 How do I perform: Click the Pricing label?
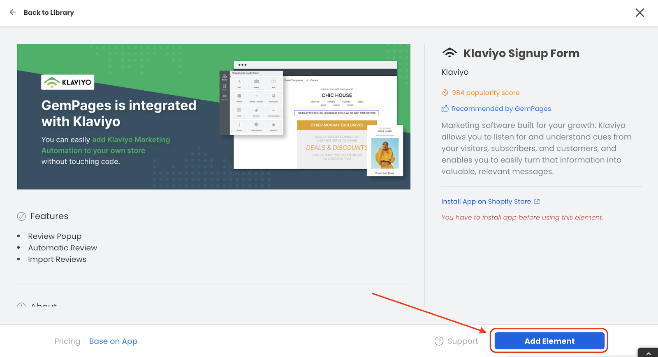[x=67, y=341]
